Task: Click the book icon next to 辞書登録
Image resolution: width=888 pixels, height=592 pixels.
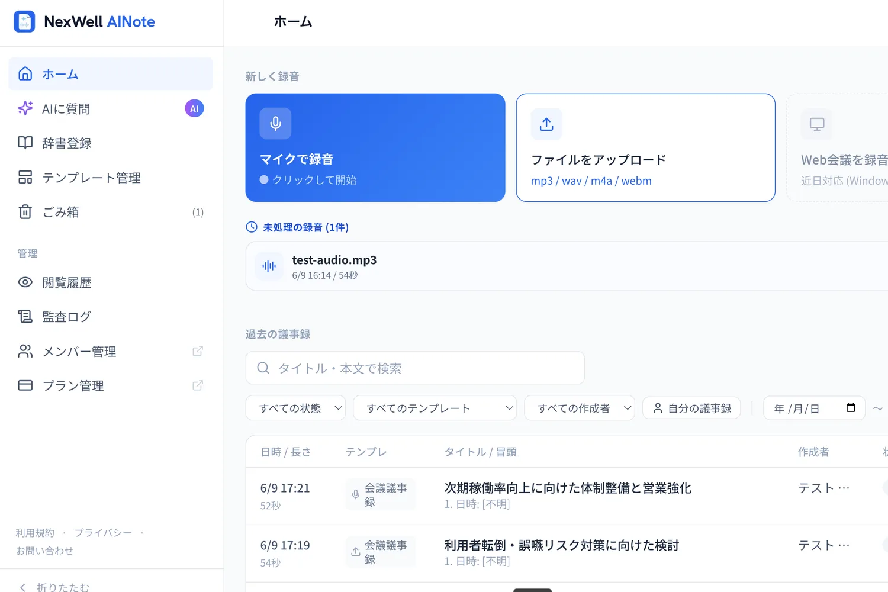Action: (25, 143)
